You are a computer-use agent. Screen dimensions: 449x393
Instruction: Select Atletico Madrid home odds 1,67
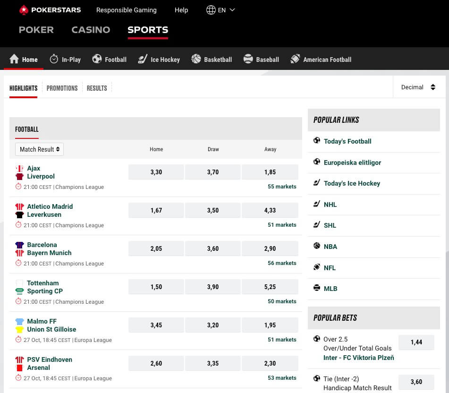pos(156,210)
